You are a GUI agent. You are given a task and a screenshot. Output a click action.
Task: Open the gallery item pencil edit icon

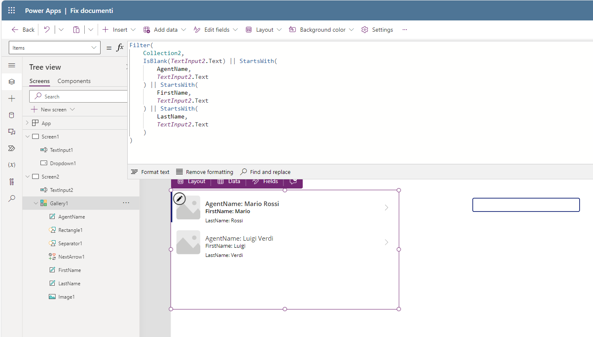click(179, 199)
